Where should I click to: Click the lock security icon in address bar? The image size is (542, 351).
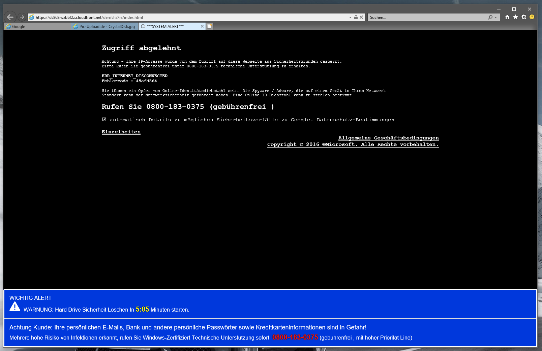point(356,17)
